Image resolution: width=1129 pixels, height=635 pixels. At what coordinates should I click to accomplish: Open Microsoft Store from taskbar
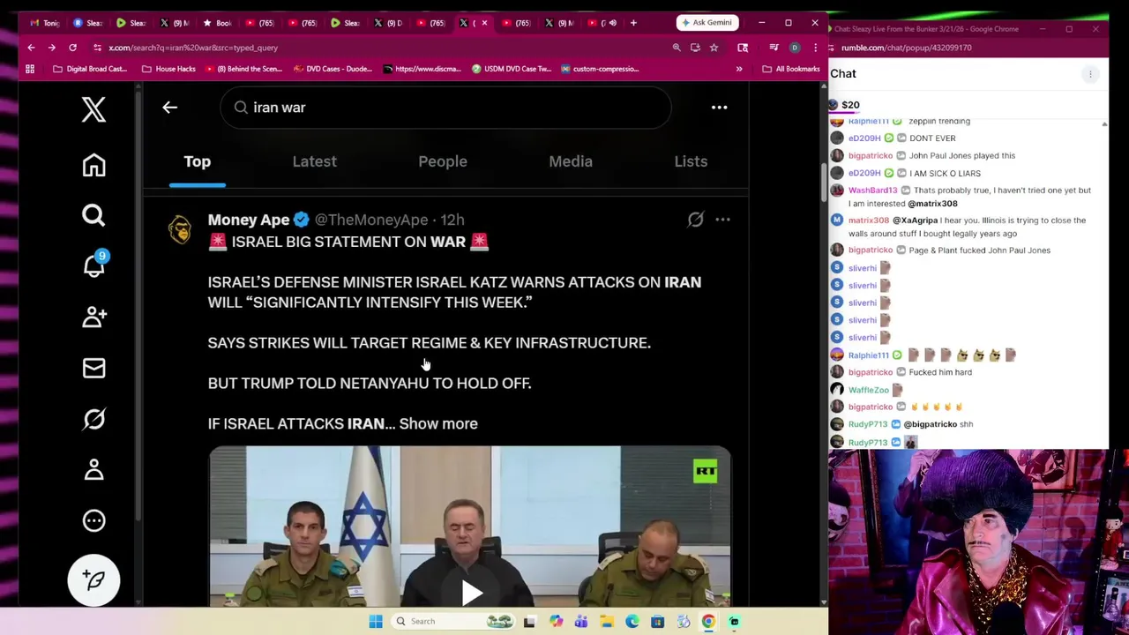657,622
